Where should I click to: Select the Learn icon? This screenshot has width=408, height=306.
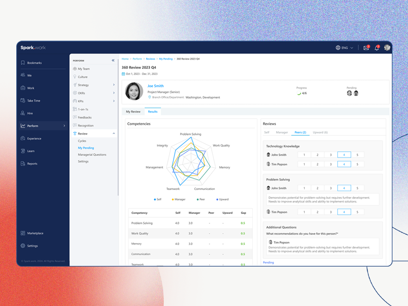[23, 151]
